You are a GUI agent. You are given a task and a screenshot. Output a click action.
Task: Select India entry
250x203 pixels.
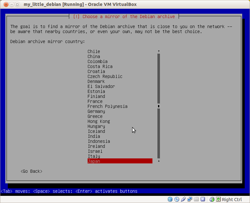[94, 136]
